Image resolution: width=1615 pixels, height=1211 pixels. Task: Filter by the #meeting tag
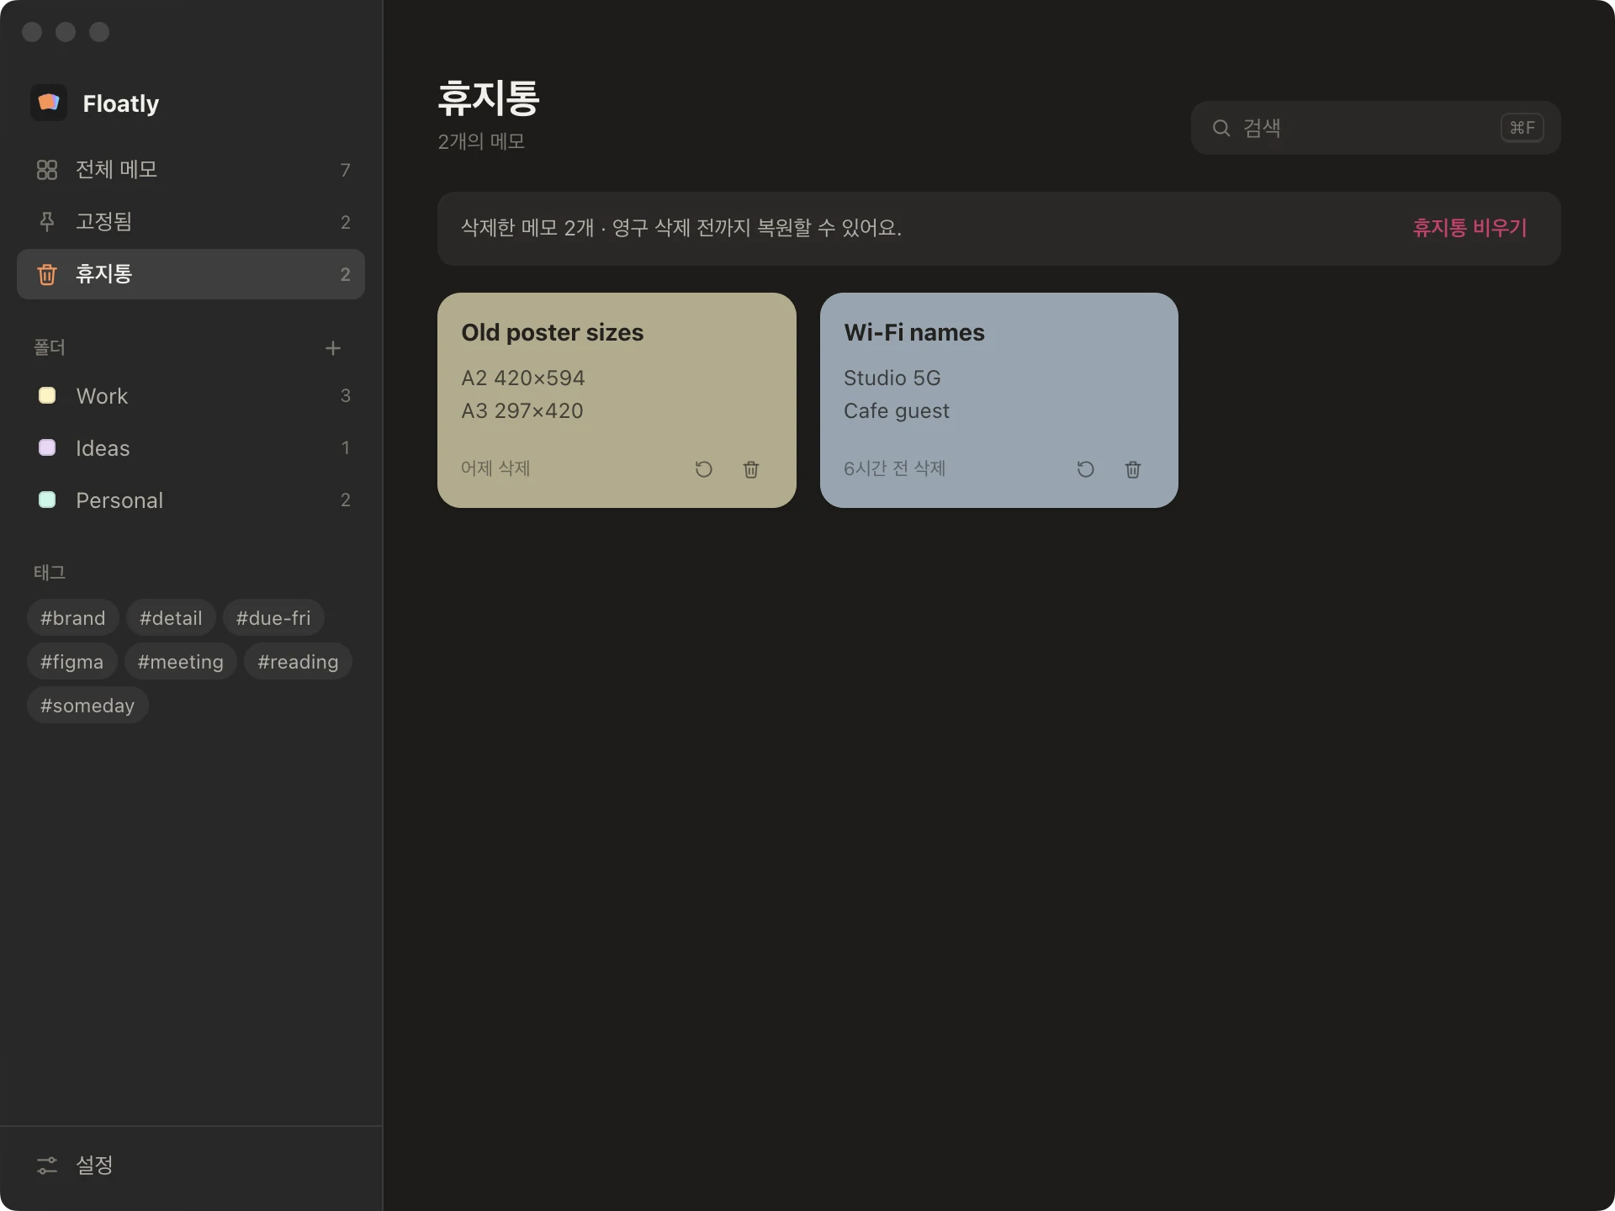[181, 662]
